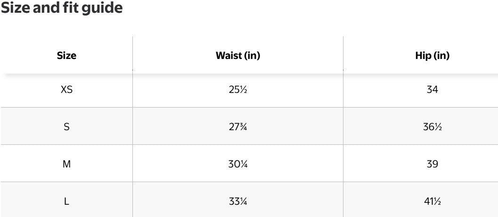This screenshot has height=217, width=498.
Task: Select the 33¼ waist measurement
Action: click(237, 201)
